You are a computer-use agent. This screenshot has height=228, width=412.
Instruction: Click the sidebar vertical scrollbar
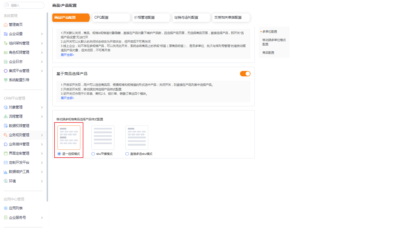point(47,107)
